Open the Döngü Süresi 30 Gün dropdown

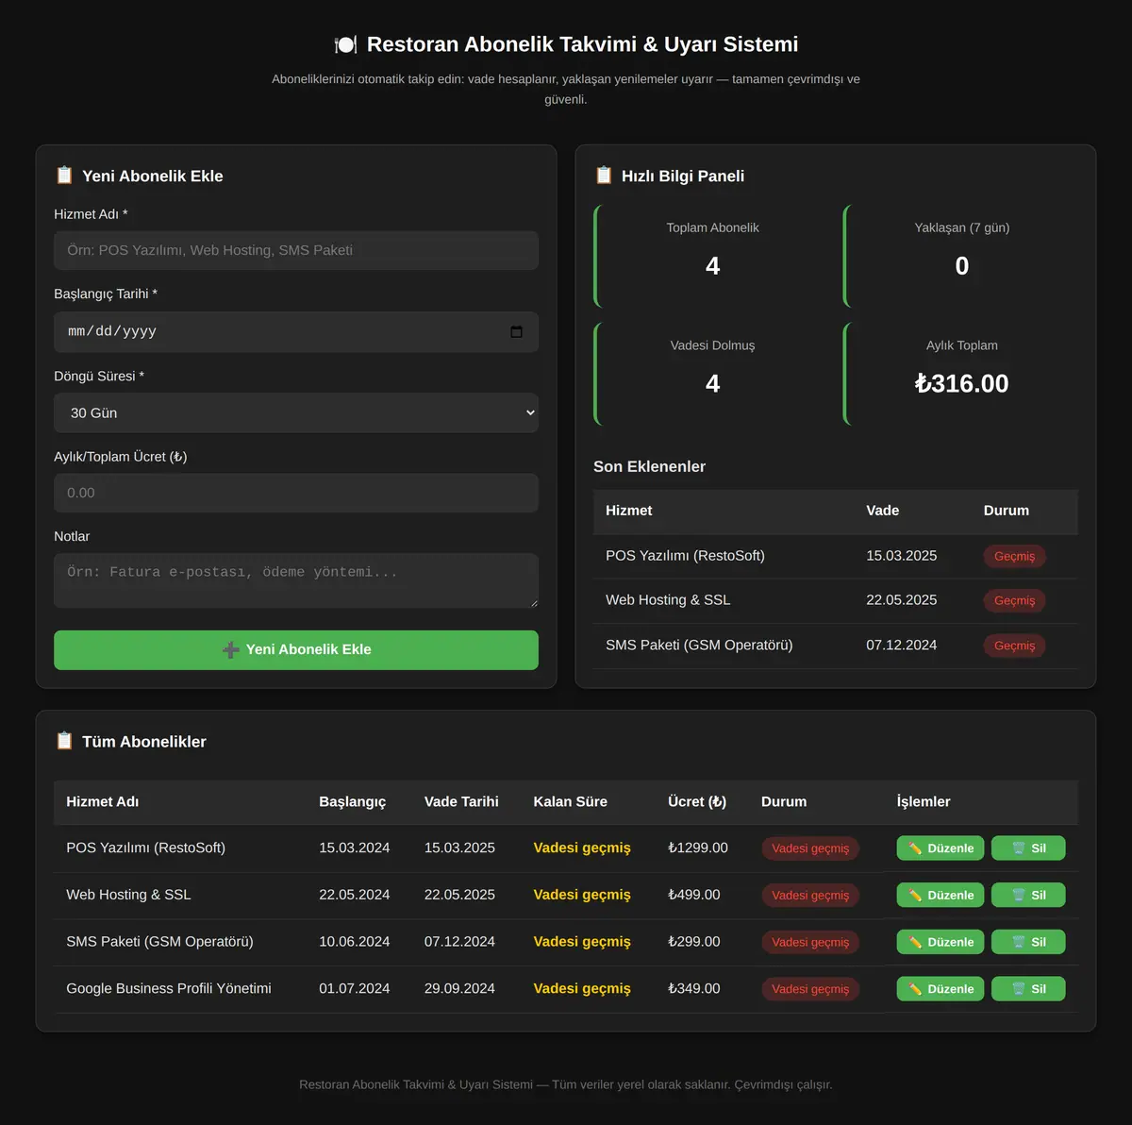click(296, 412)
